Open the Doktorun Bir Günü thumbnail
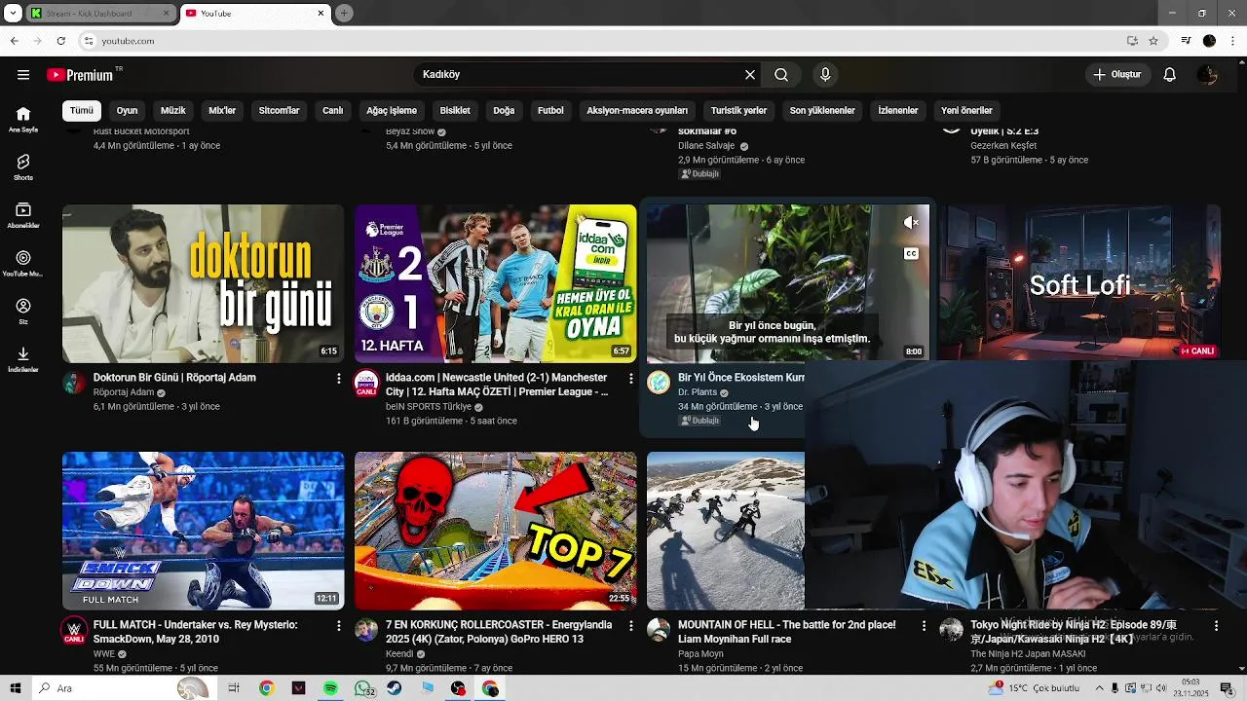 204,283
